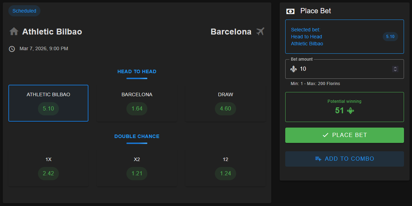412x206 pixels.
Task: Select Barcelona to win at 1.64
Action: click(137, 103)
